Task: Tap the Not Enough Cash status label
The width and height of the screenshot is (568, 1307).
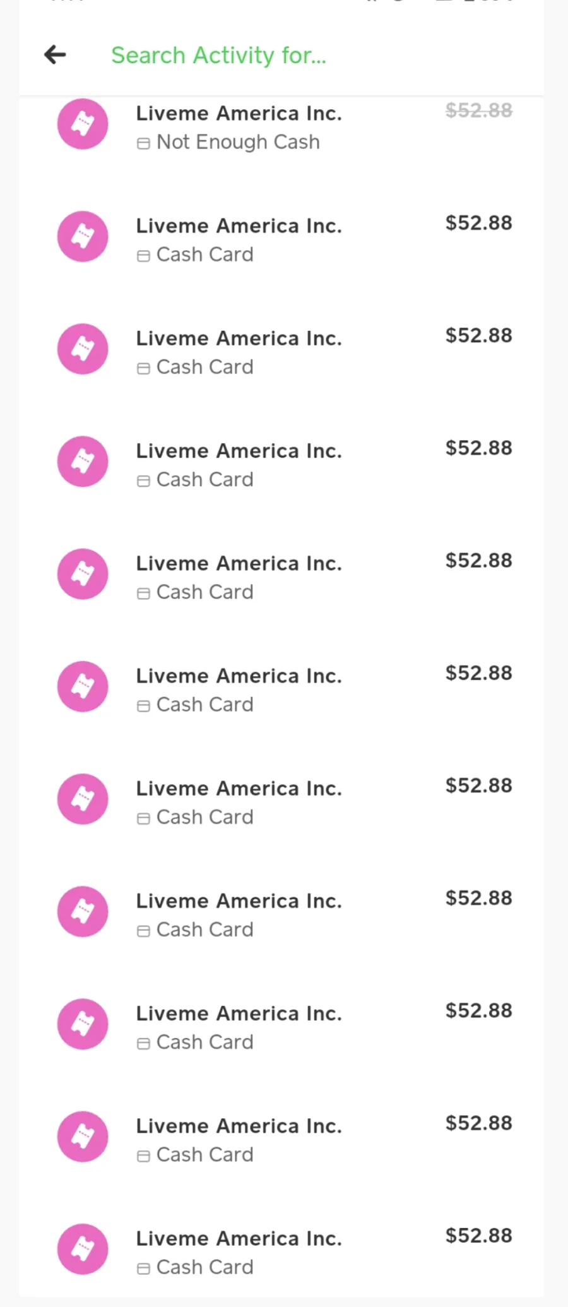Action: [x=238, y=142]
